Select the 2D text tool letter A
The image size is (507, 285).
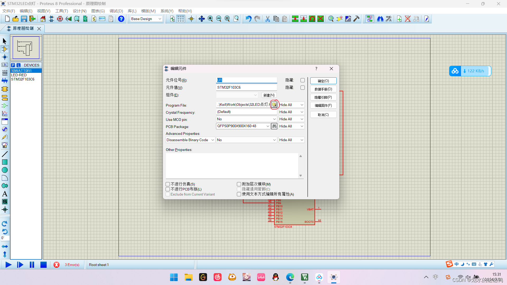click(x=5, y=194)
